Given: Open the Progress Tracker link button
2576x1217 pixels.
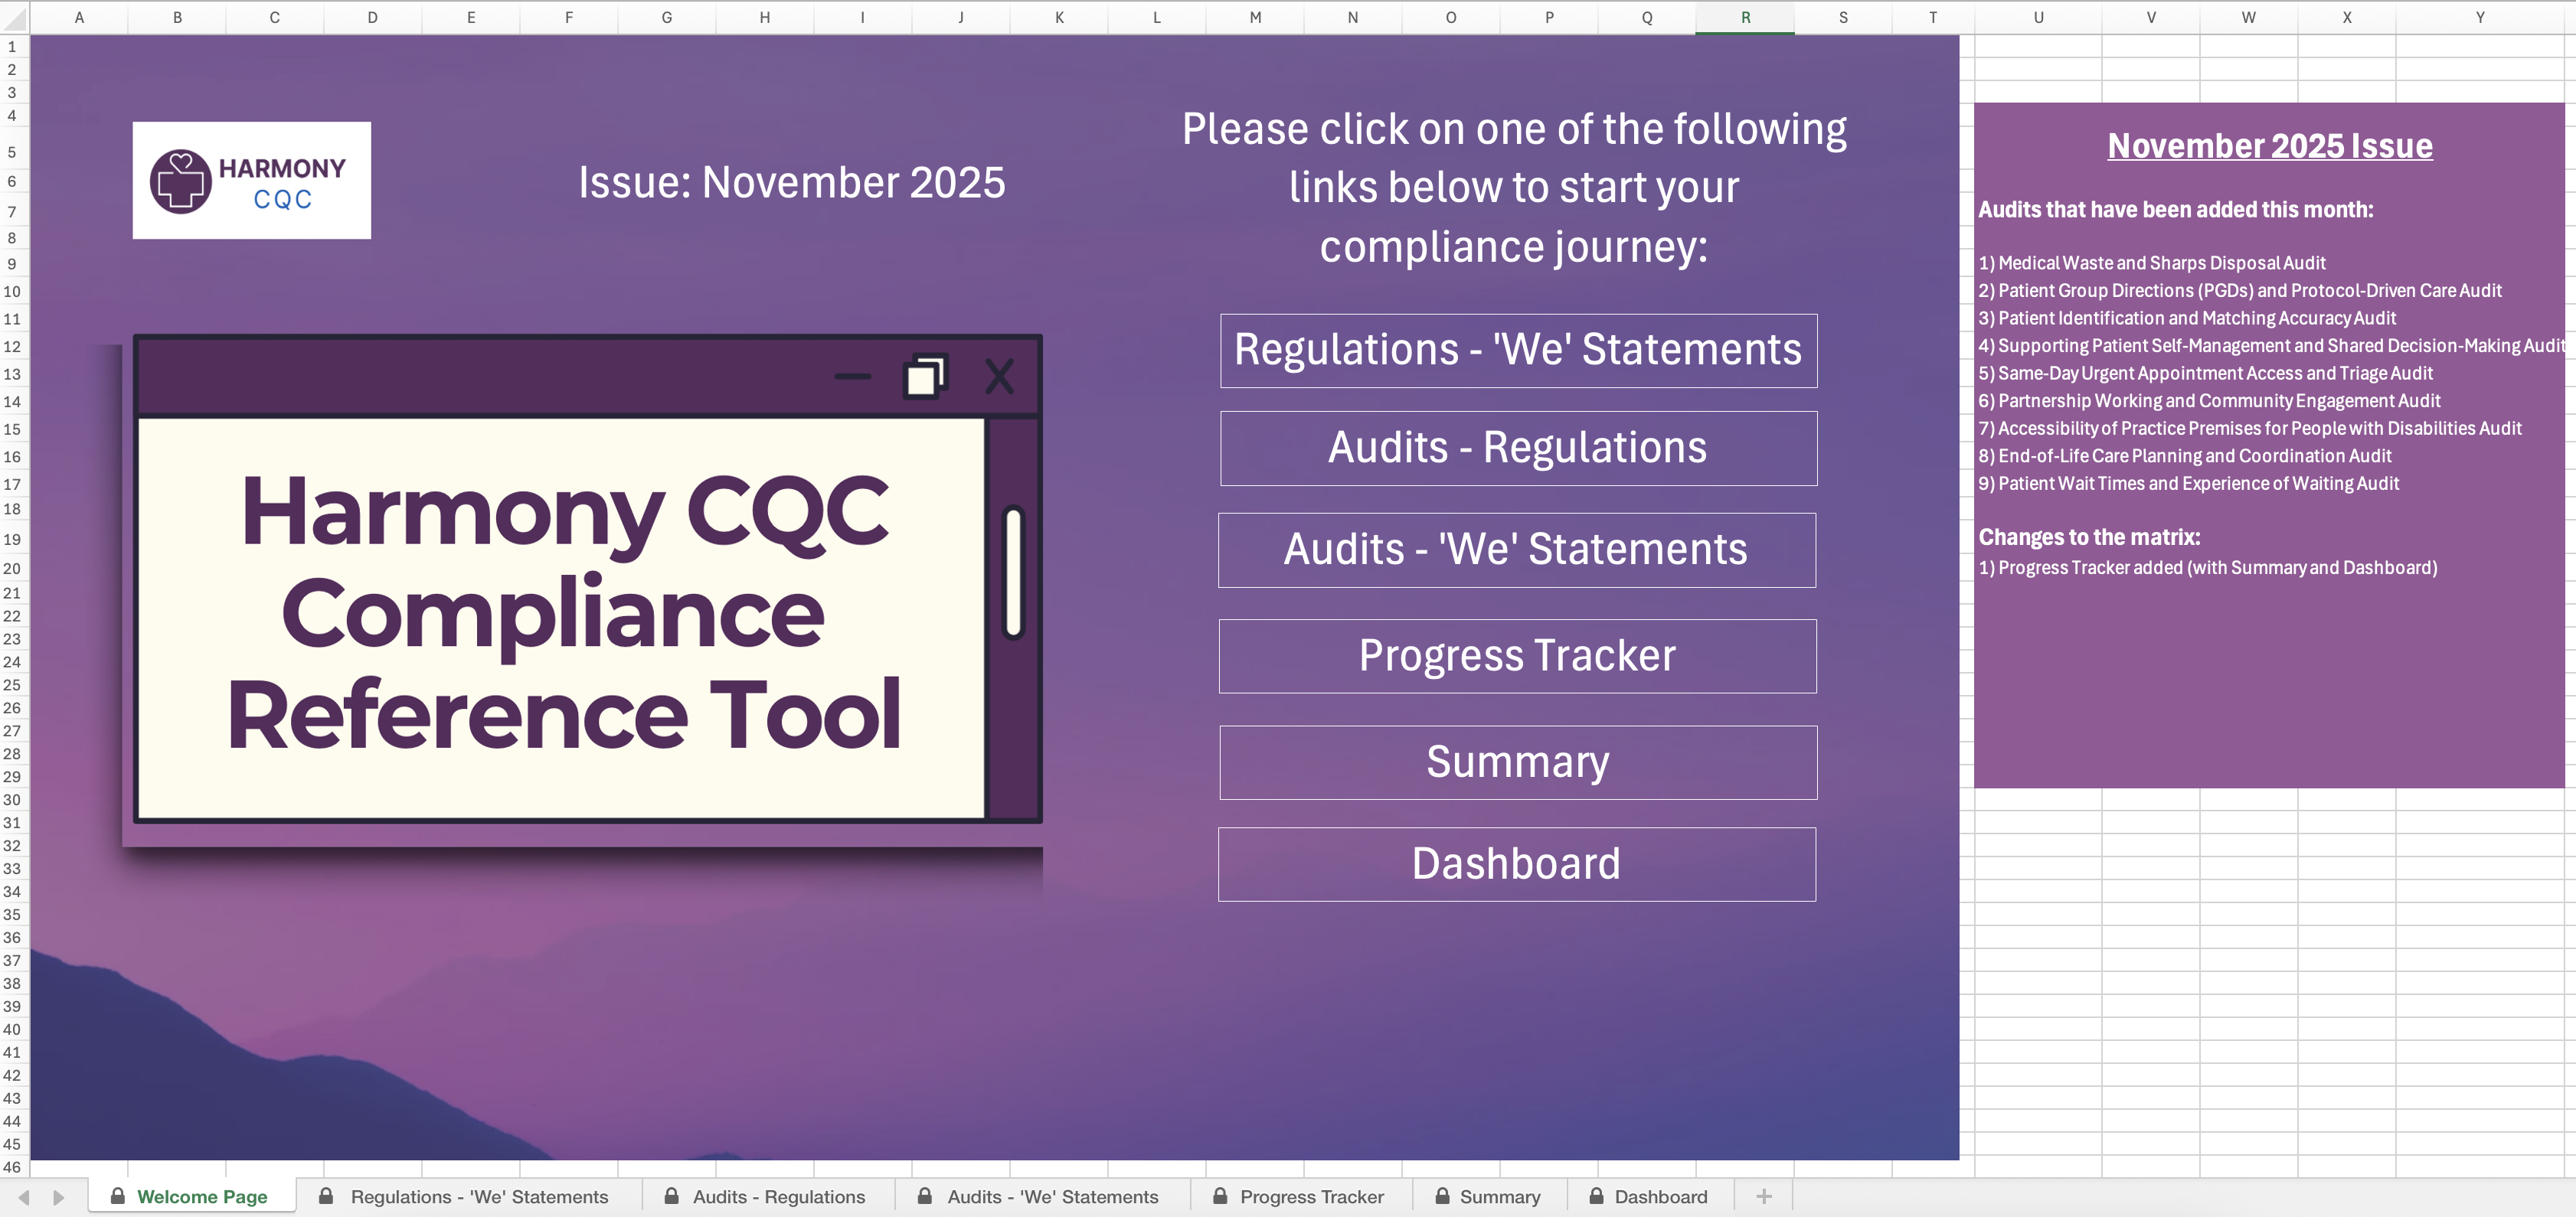Looking at the screenshot, I should coord(1517,655).
